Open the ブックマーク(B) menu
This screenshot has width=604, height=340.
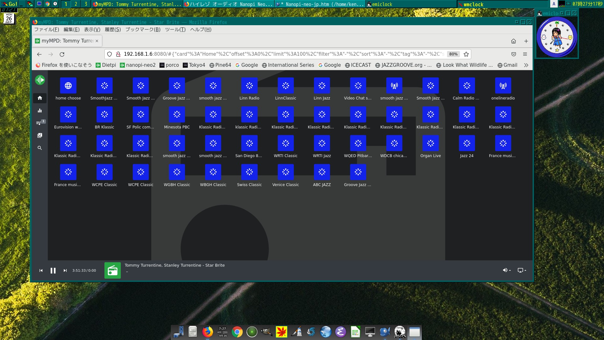pyautogui.click(x=143, y=29)
